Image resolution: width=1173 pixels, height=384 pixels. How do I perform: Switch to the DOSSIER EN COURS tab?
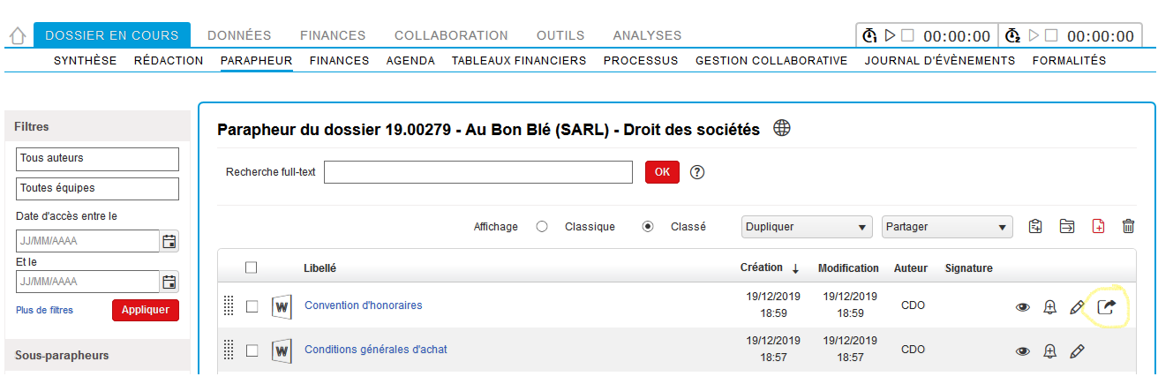click(112, 35)
